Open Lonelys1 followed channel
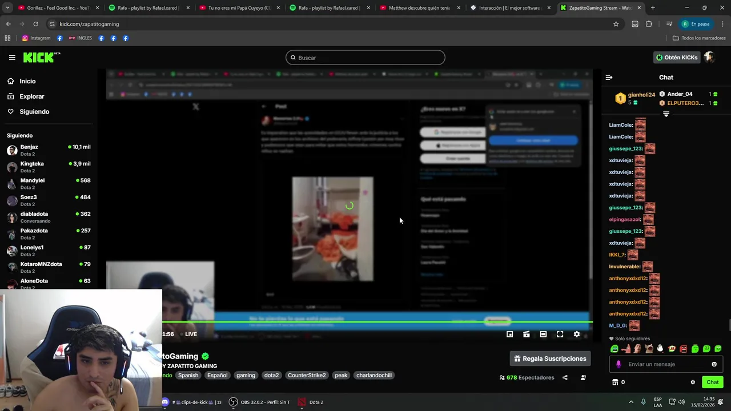The width and height of the screenshot is (731, 411). click(x=48, y=251)
